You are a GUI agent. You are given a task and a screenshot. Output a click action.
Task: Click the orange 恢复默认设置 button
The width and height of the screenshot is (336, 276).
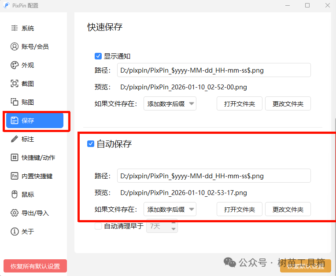pos(306,266)
